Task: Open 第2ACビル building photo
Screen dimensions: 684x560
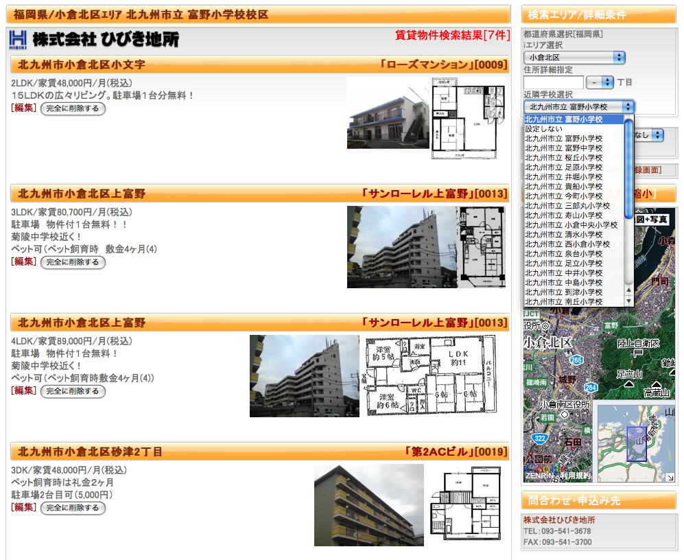Action: point(369,505)
